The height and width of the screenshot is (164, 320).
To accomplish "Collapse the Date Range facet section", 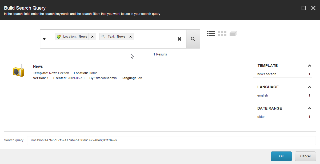I will click(309, 108).
